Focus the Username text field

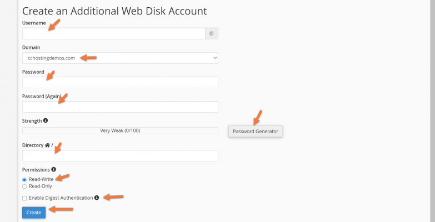tap(113, 34)
